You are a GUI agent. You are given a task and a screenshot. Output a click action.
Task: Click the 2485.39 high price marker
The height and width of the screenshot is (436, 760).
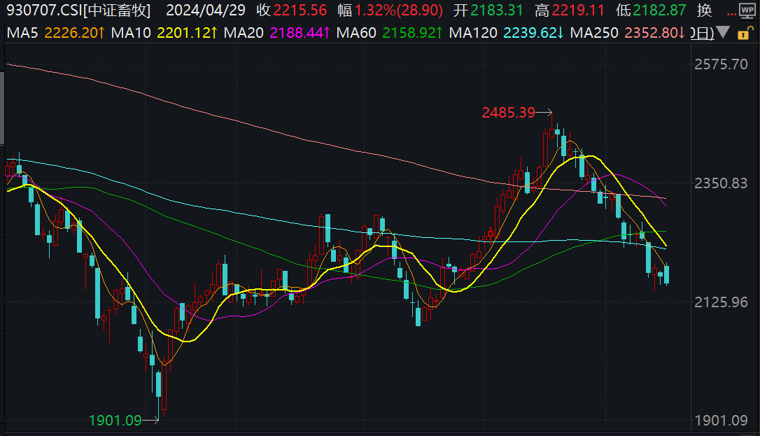(508, 113)
